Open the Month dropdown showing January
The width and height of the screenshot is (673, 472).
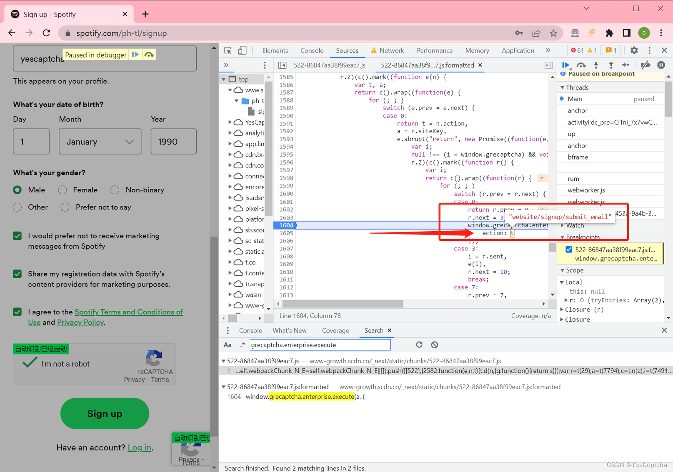click(x=100, y=142)
